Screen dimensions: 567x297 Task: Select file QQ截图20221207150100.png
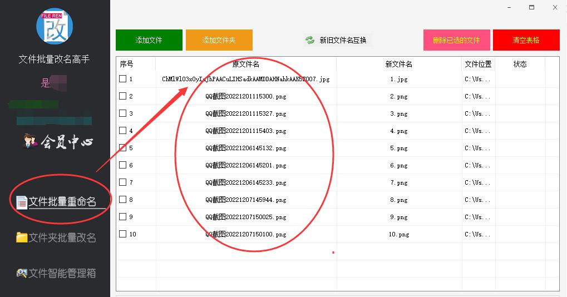tap(246, 234)
